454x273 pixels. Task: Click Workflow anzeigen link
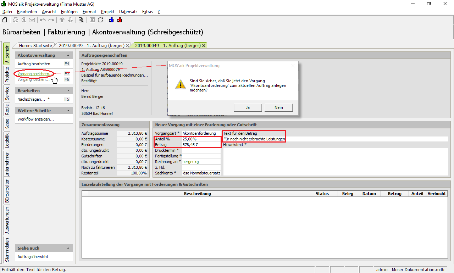[36, 119]
